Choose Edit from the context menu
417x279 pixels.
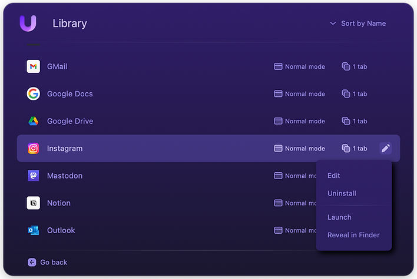click(334, 176)
